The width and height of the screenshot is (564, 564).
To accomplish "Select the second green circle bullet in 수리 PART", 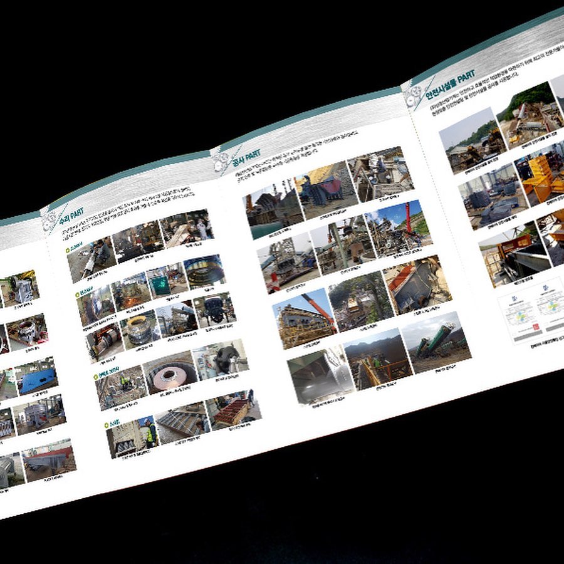I will pos(77,295).
